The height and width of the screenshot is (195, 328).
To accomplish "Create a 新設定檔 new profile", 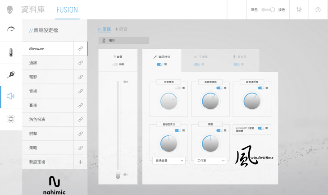I will tap(48, 162).
